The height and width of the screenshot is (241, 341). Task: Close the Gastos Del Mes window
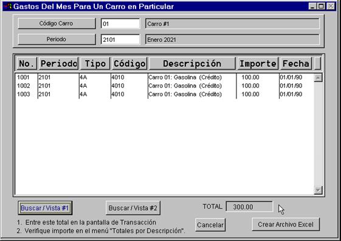331,6
